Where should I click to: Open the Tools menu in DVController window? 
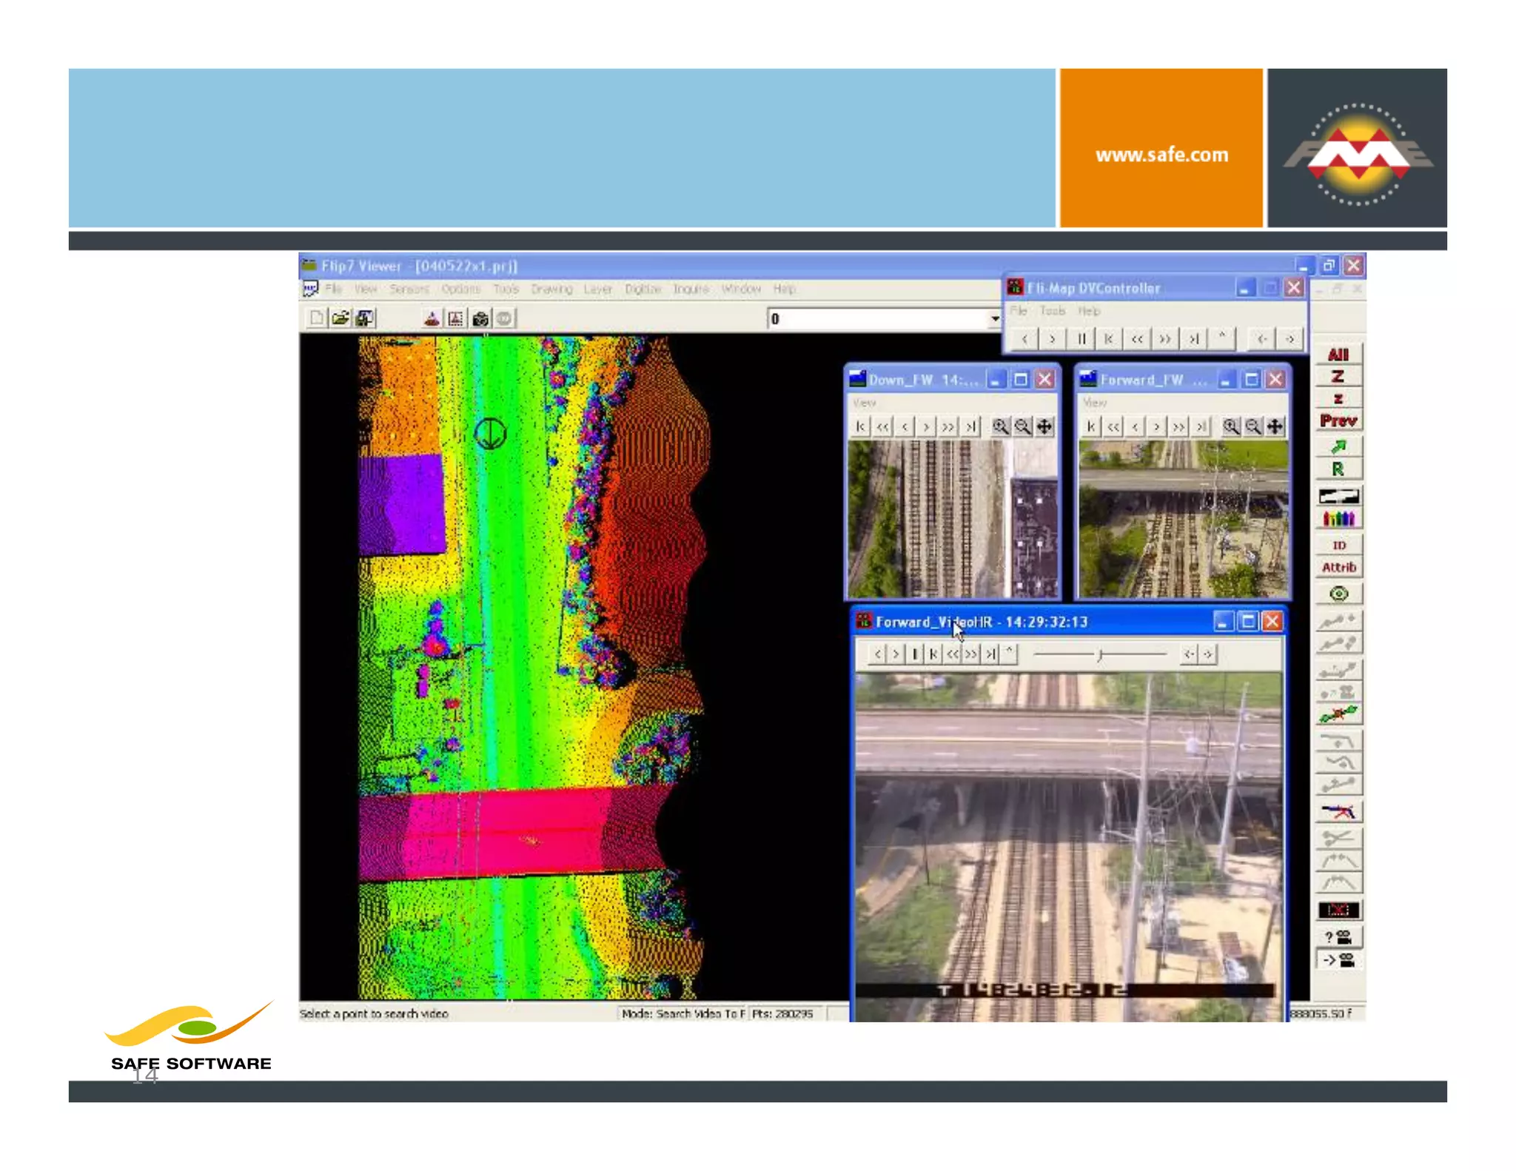pyautogui.click(x=1052, y=311)
